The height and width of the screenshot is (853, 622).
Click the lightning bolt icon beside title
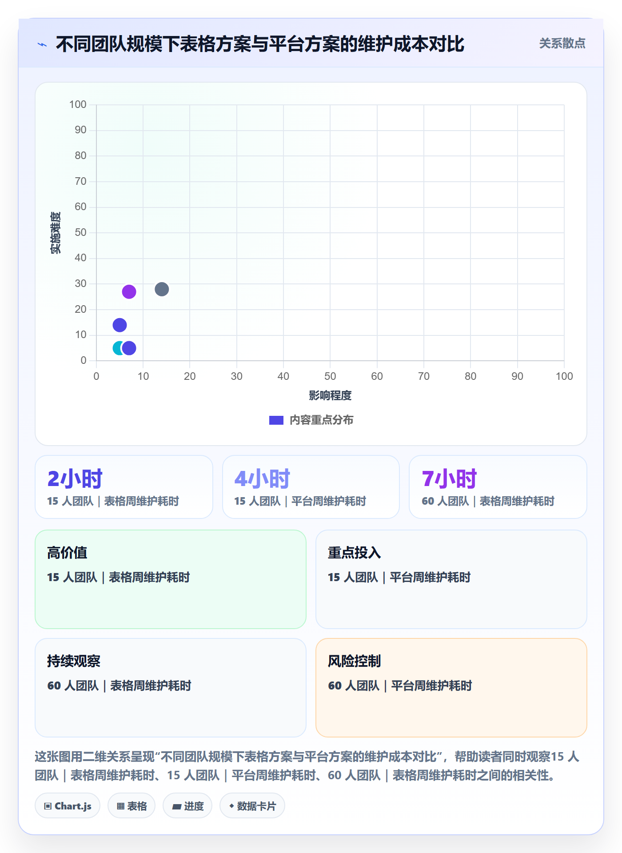(42, 44)
